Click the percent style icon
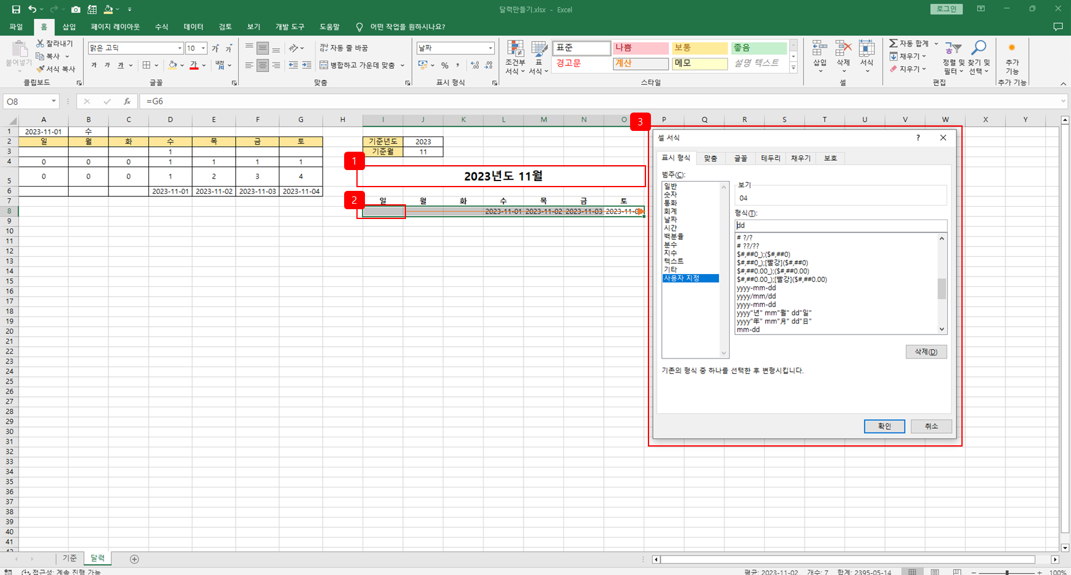The image size is (1071, 575). point(445,65)
